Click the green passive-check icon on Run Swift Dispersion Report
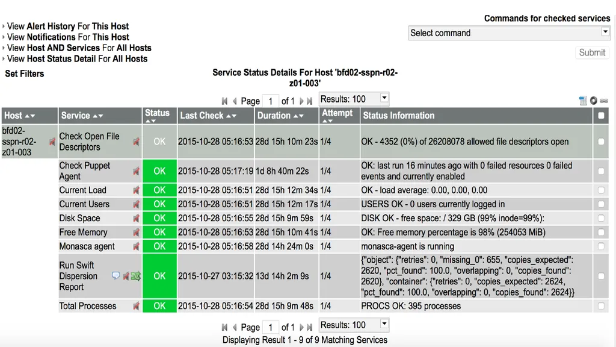 point(136,276)
